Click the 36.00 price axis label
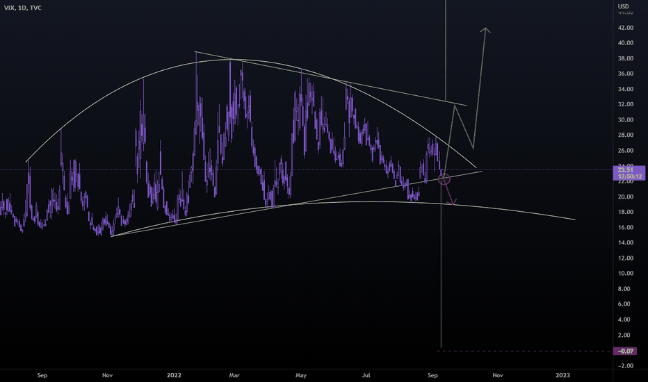Screen dimensions: 648x382 625,74
